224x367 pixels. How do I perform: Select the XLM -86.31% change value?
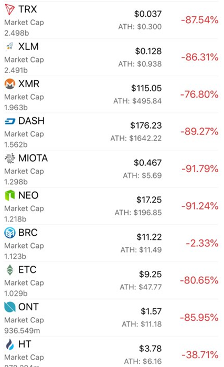point(200,57)
